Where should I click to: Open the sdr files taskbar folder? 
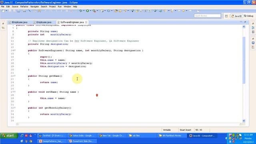coord(142,136)
